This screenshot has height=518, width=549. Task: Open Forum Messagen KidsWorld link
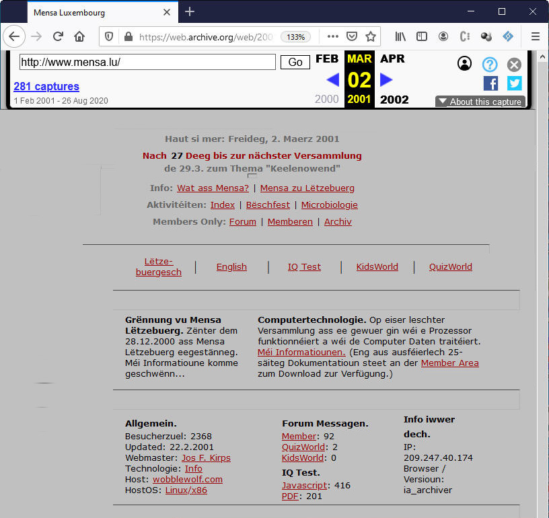pos(303,458)
